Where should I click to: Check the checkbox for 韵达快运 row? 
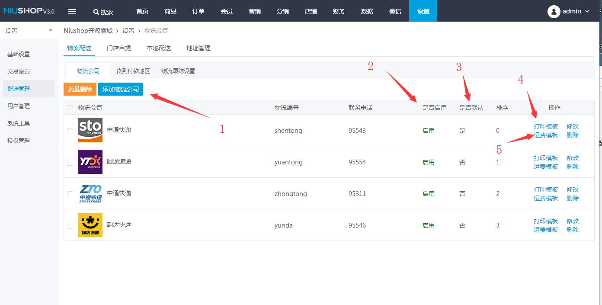[70, 225]
